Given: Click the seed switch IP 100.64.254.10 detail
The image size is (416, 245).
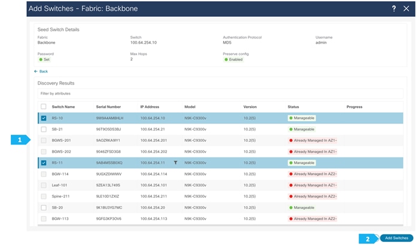Looking at the screenshot, I should 143,43.
